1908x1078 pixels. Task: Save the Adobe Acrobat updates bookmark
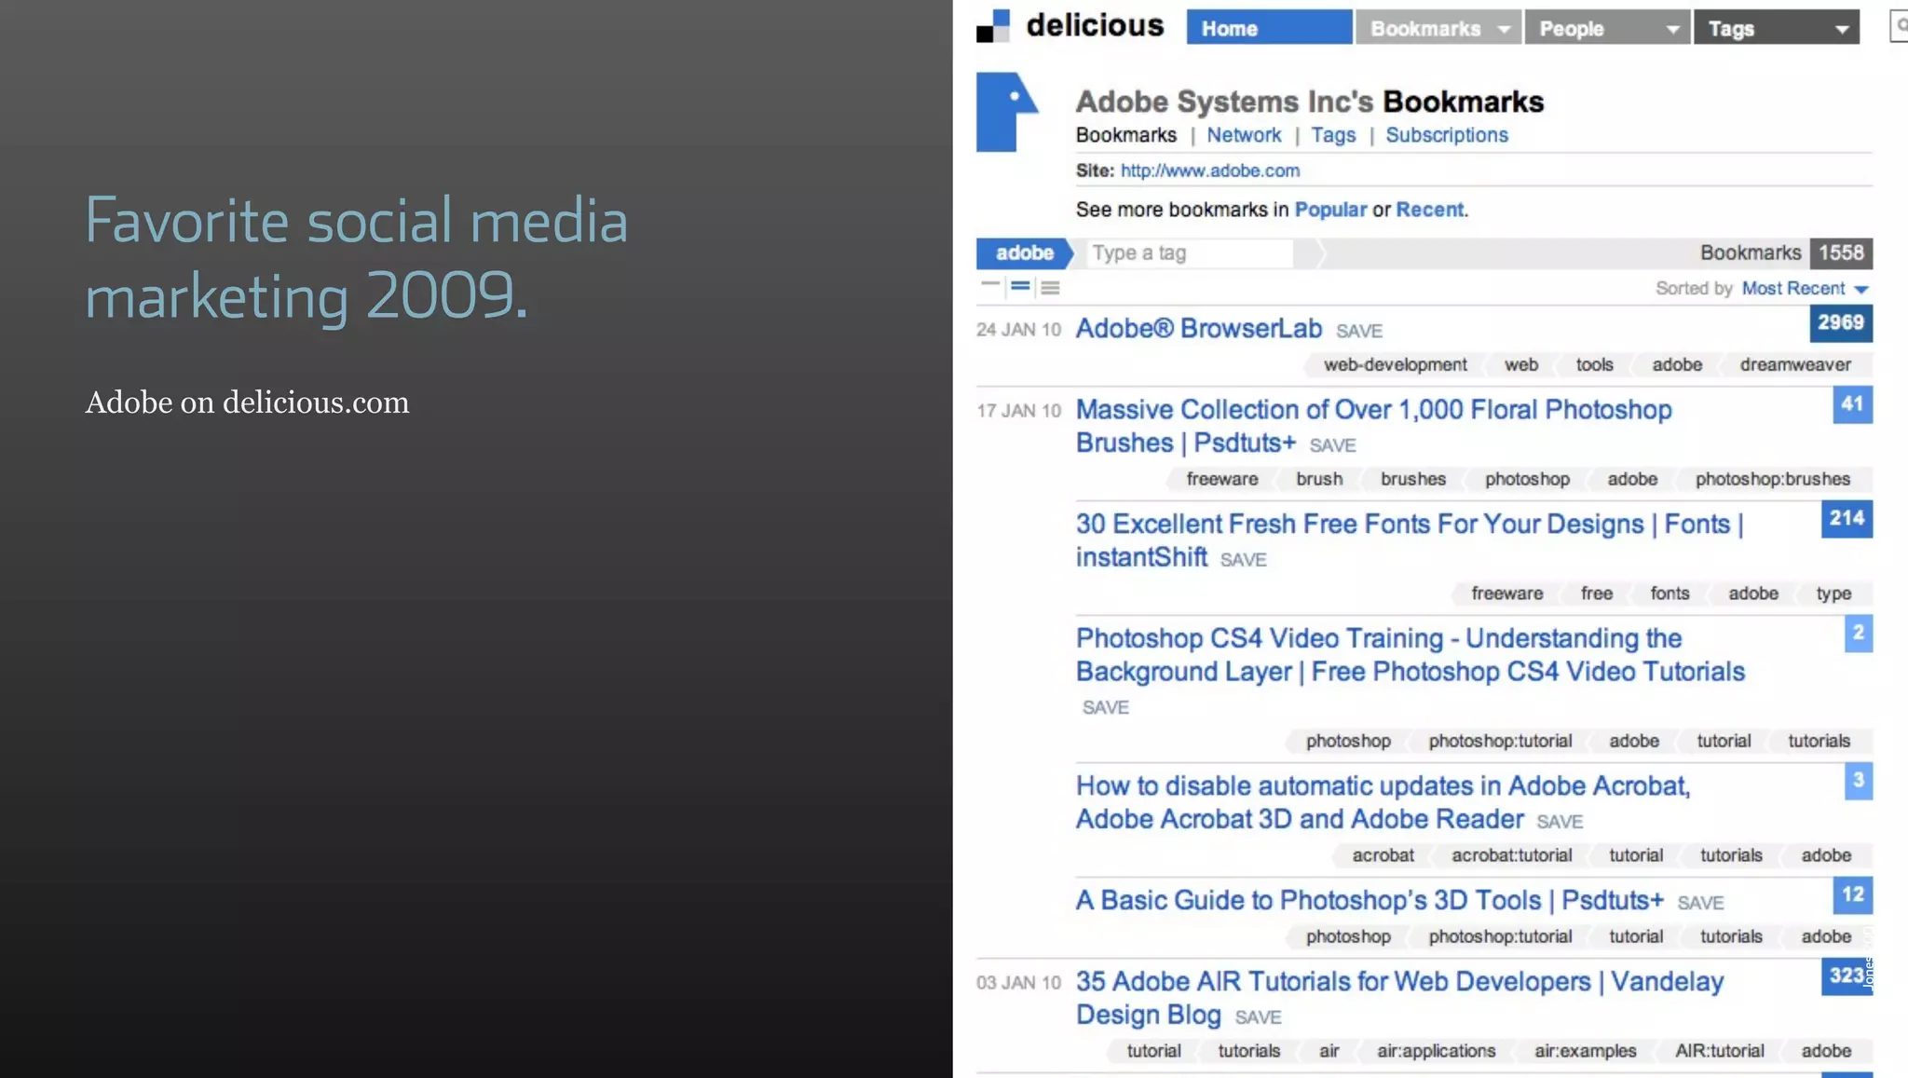tap(1560, 822)
